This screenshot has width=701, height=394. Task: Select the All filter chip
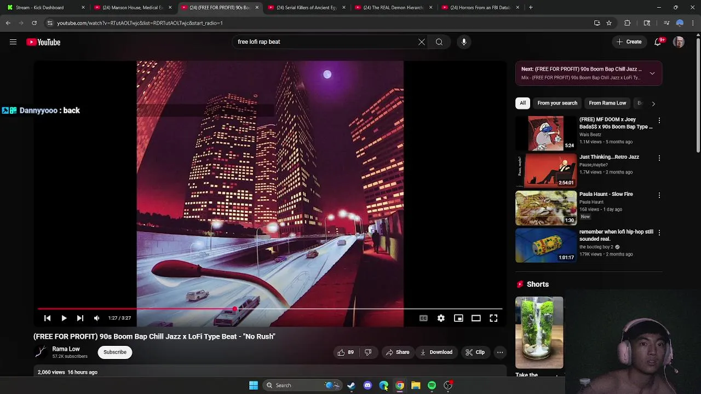point(523,103)
